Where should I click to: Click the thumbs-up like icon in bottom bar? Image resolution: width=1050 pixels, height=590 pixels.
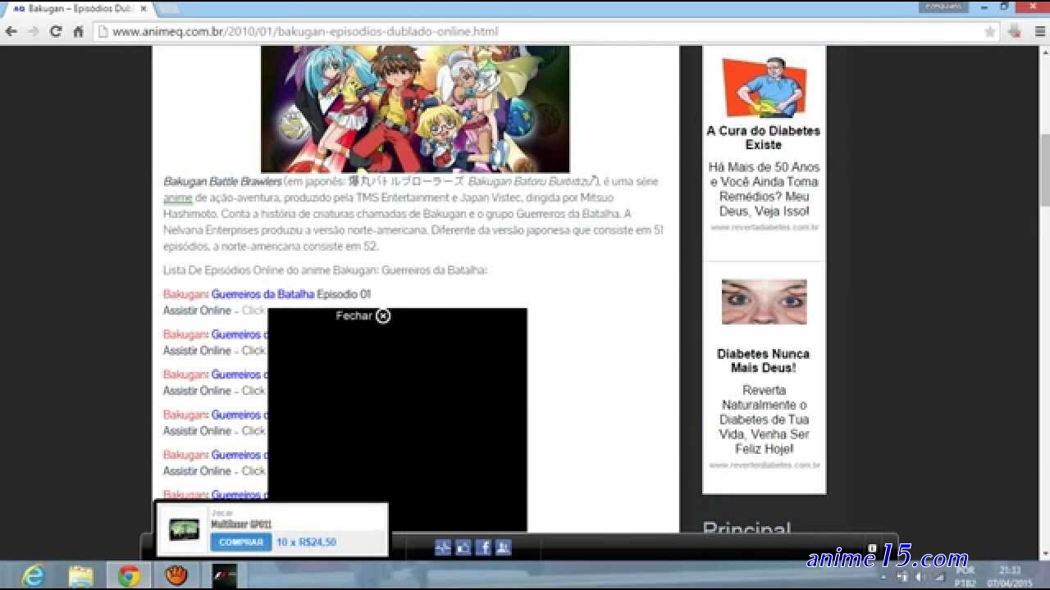[x=463, y=547]
